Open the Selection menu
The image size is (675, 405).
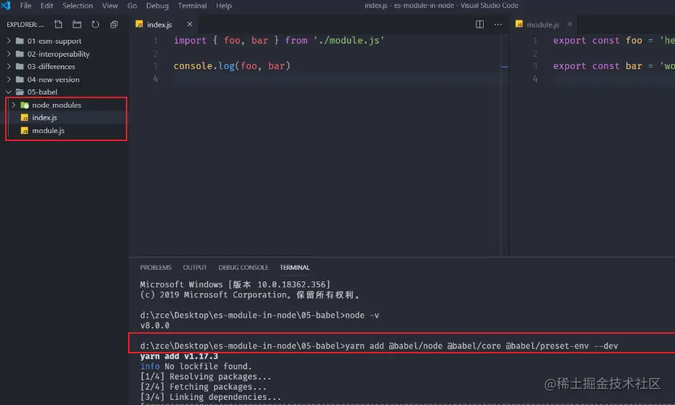pyautogui.click(x=78, y=6)
